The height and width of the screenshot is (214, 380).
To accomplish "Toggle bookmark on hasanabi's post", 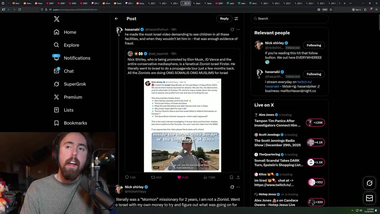I will point(231,177).
